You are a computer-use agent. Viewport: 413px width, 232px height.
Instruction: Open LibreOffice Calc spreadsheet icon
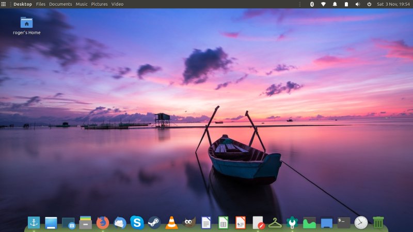point(223,223)
